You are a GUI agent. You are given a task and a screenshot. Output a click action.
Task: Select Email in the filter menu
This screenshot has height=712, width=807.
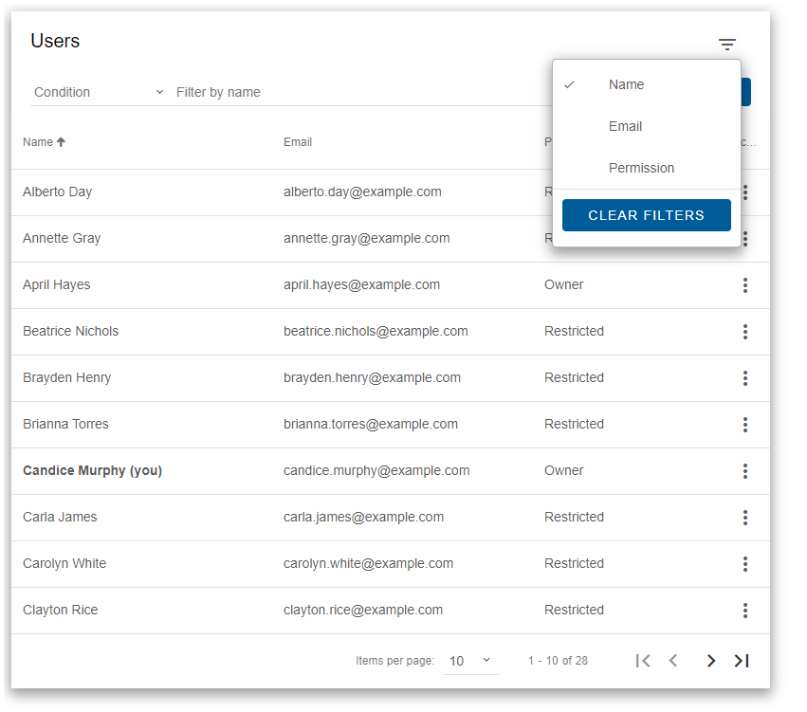625,126
